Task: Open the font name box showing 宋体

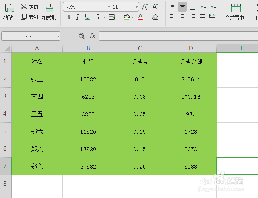Action: pyautogui.click(x=87, y=7)
